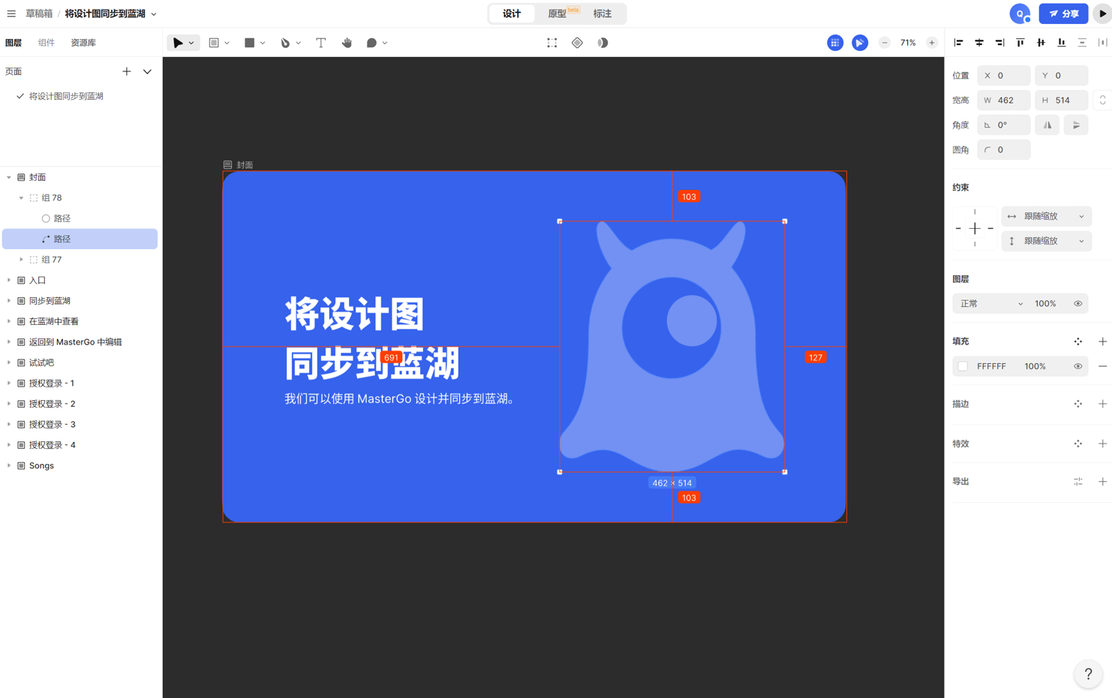Align selection vertical centers
The width and height of the screenshot is (1112, 698).
[x=1041, y=43]
